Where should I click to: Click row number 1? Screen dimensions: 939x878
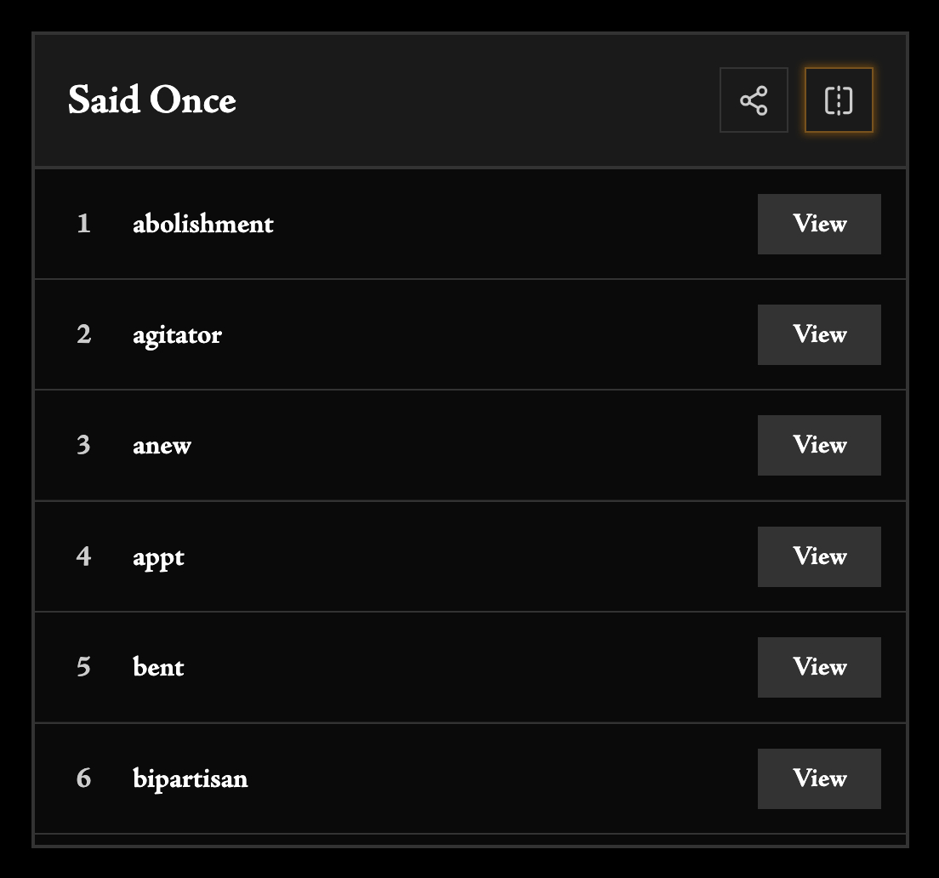coord(83,224)
